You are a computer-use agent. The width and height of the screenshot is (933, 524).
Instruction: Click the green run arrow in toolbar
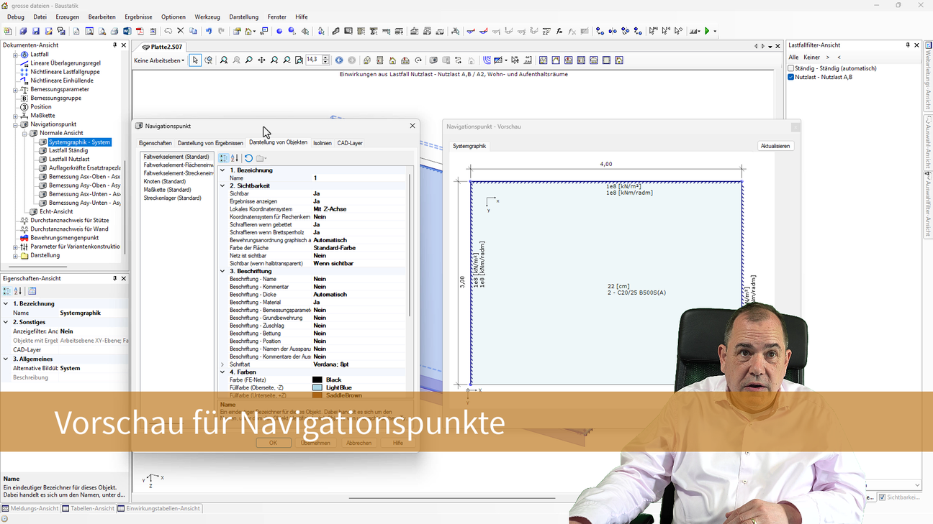click(707, 32)
